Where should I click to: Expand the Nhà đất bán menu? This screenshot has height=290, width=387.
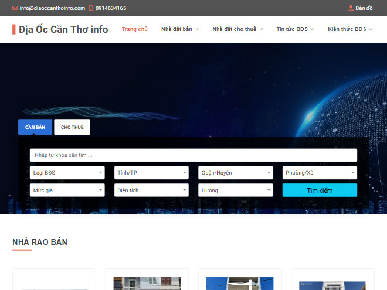tap(180, 29)
